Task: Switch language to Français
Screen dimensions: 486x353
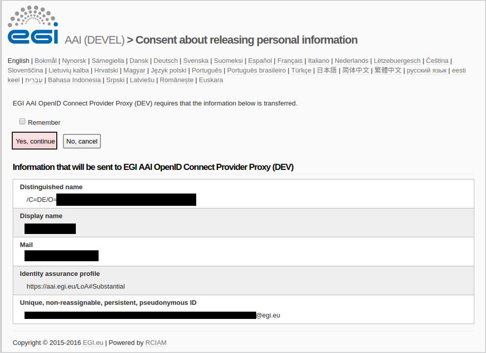Action: pos(290,61)
